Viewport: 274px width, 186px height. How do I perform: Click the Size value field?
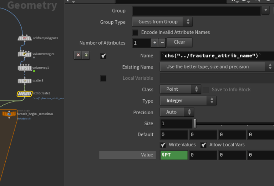click(x=176, y=124)
